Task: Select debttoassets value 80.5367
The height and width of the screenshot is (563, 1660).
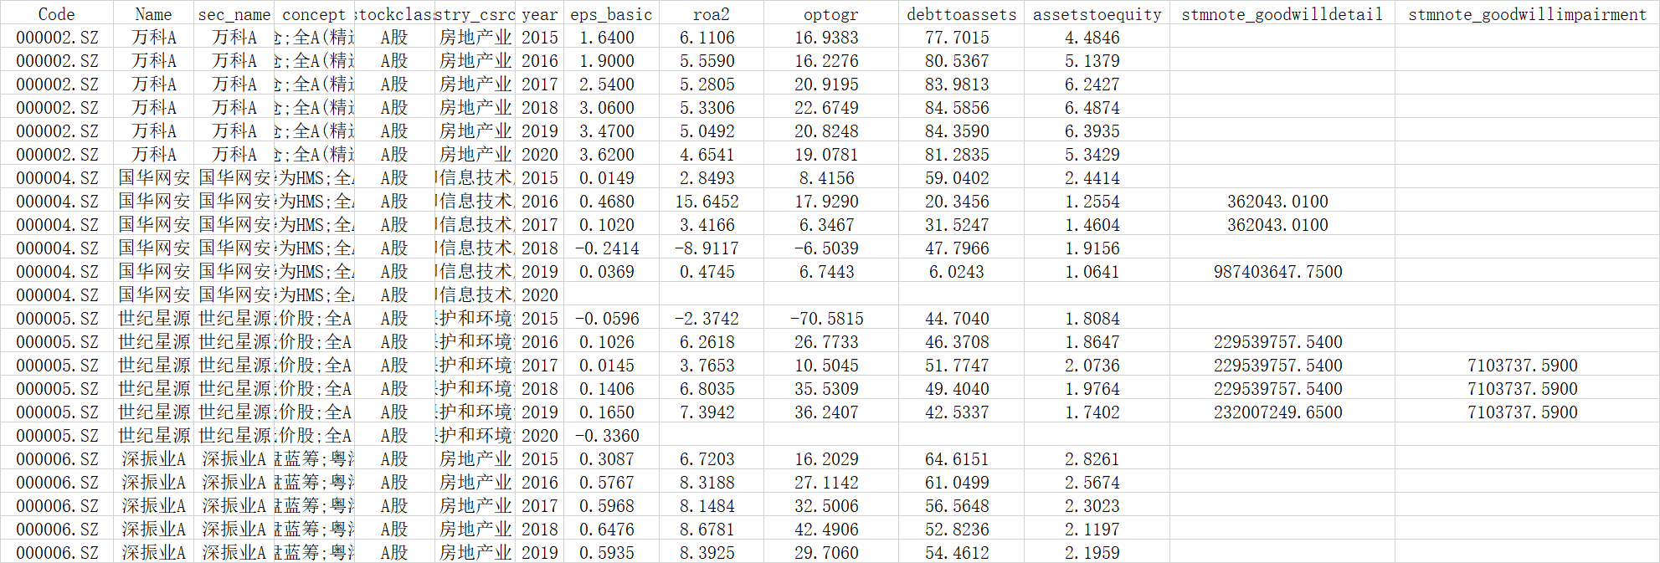Action: (x=957, y=61)
